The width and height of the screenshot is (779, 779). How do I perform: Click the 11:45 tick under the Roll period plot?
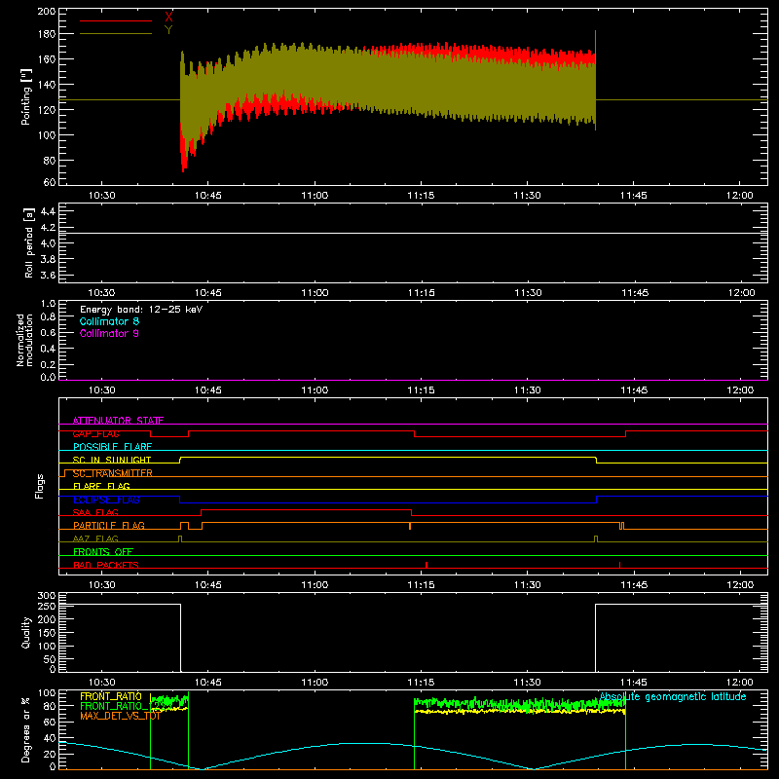click(x=635, y=293)
